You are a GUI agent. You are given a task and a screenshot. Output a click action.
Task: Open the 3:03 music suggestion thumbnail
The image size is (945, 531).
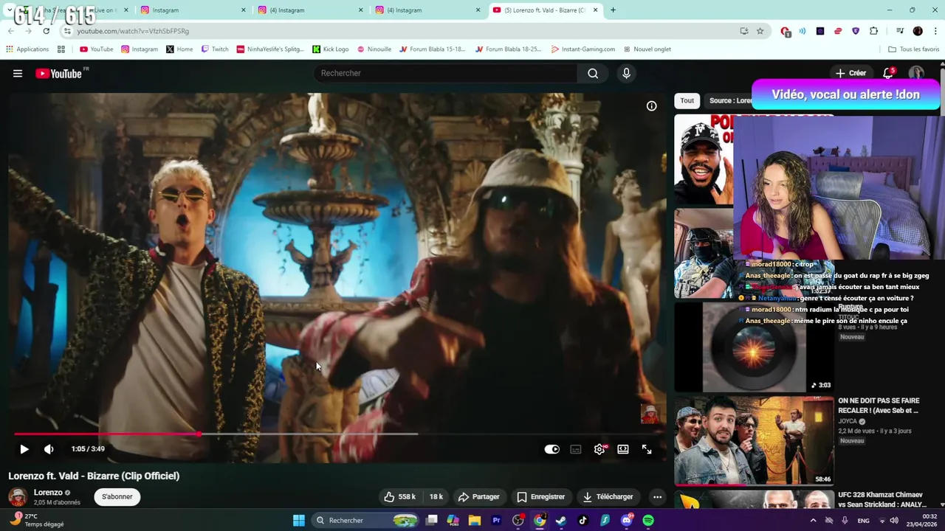[x=754, y=347]
